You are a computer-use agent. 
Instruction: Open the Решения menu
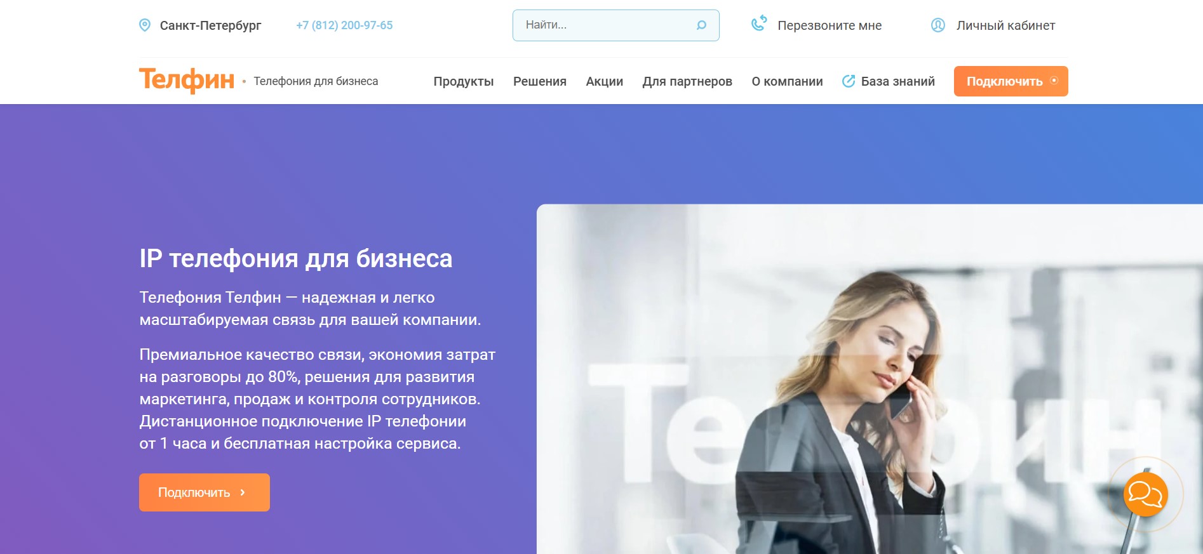pos(540,81)
